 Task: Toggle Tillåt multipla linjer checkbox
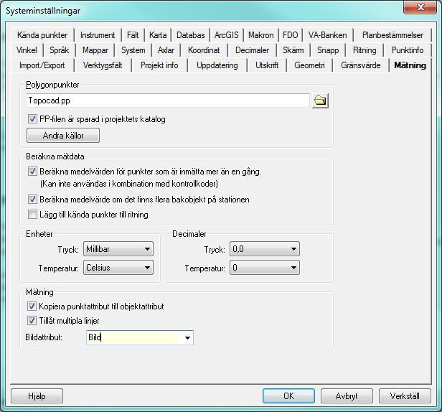tap(32, 321)
